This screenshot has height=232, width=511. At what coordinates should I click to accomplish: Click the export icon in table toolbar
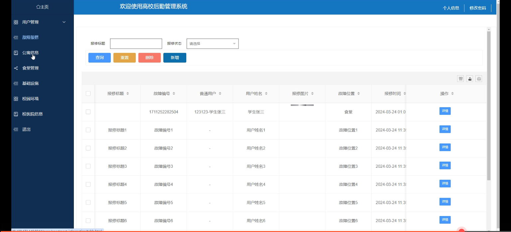point(470,79)
